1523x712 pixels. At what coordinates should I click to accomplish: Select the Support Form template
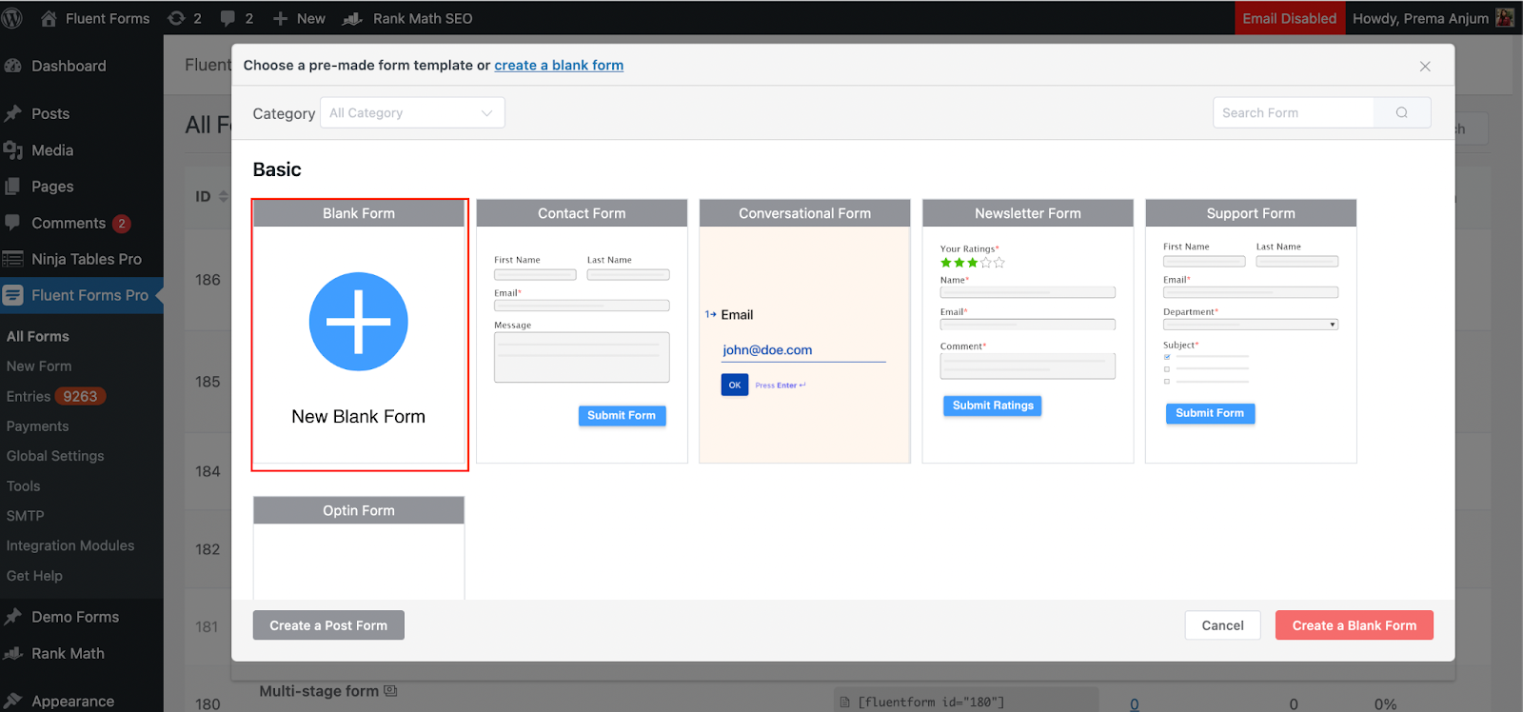coord(1251,330)
